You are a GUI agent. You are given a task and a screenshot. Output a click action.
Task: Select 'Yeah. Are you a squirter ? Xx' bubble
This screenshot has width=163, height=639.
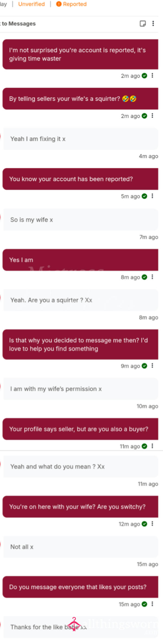click(x=81, y=300)
